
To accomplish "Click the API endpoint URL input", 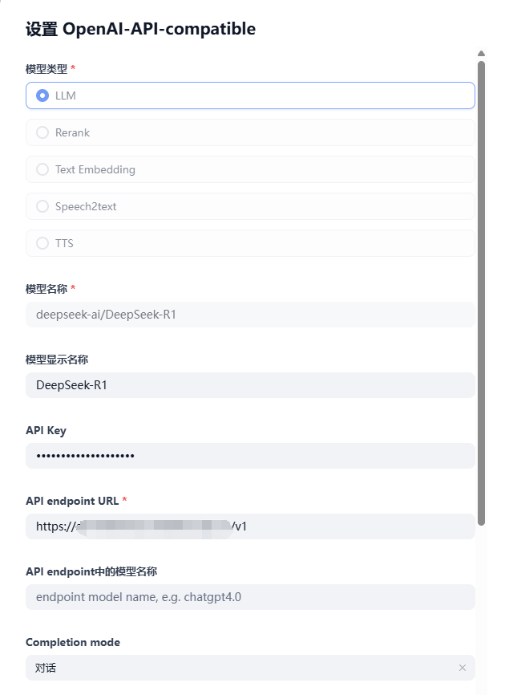I will coord(250,526).
